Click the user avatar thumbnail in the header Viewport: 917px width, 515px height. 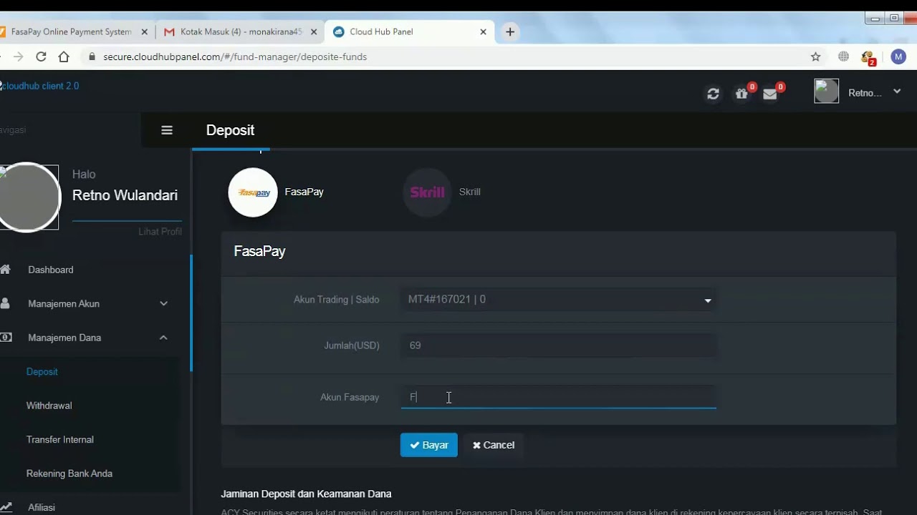point(827,92)
